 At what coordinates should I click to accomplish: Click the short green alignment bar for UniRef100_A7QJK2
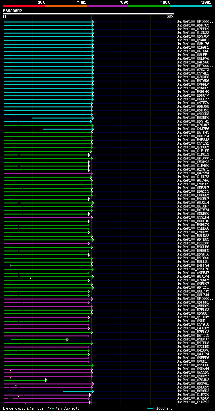click(x=26, y=380)
